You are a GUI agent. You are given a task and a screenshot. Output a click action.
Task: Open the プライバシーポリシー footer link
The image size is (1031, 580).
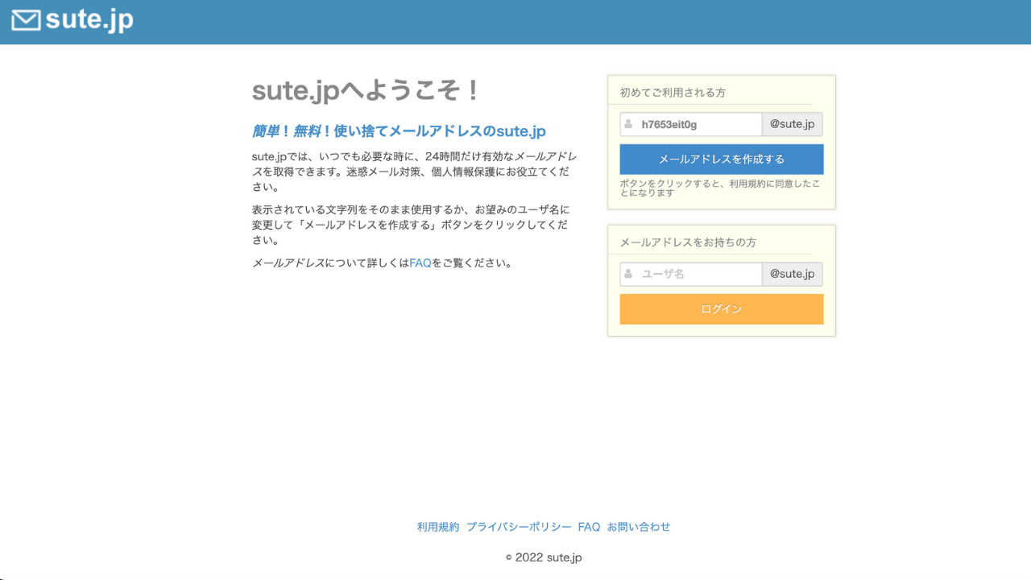519,527
